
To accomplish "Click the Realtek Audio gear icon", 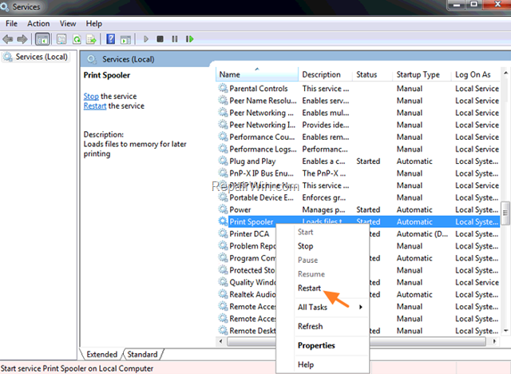I will [x=223, y=294].
